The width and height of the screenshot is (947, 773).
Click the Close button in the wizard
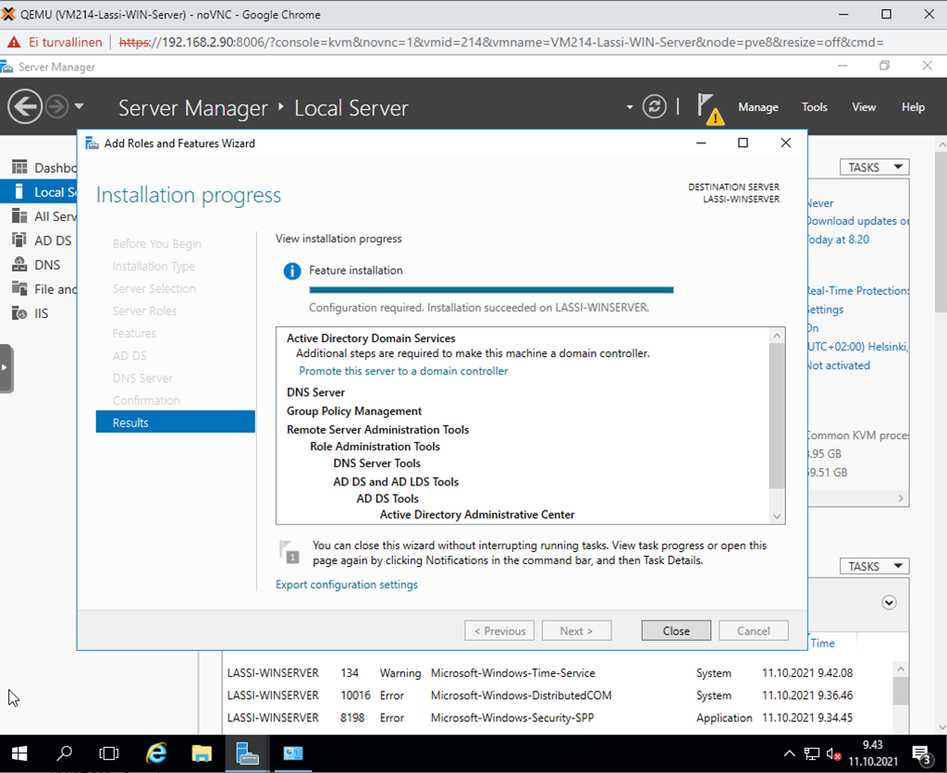coord(676,631)
